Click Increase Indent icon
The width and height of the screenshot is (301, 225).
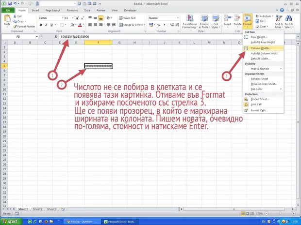coord(114,25)
